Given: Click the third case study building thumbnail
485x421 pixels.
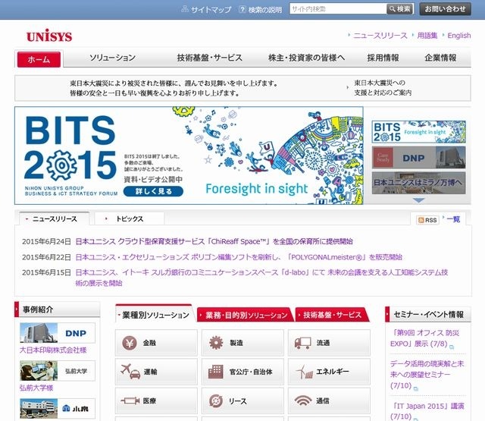Looking at the screenshot, I should (x=58, y=409).
